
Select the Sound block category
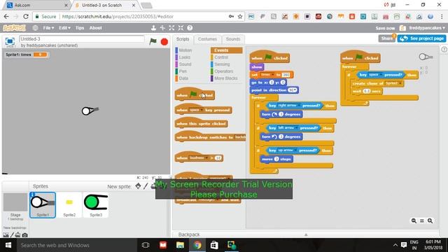coord(185,64)
